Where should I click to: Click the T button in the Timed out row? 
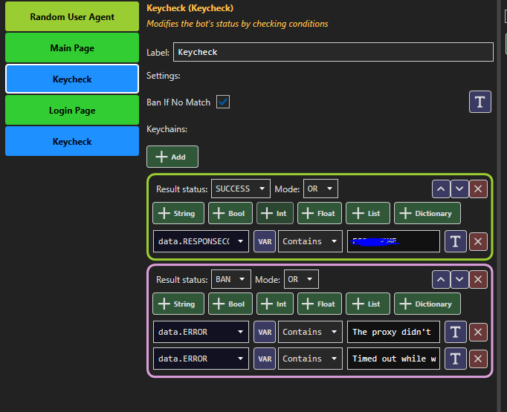point(456,359)
